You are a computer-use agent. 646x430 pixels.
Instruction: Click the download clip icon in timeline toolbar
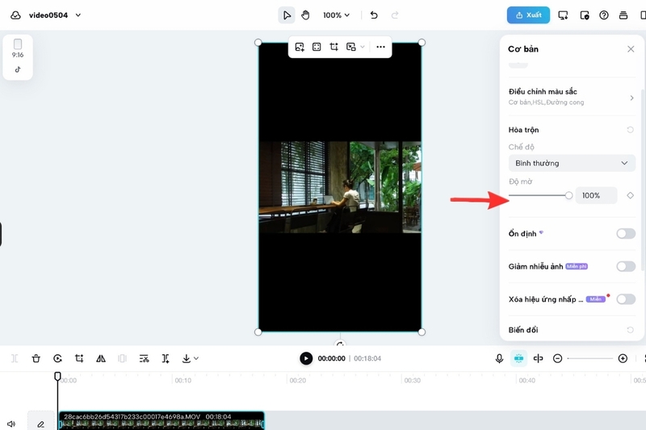coord(187,359)
